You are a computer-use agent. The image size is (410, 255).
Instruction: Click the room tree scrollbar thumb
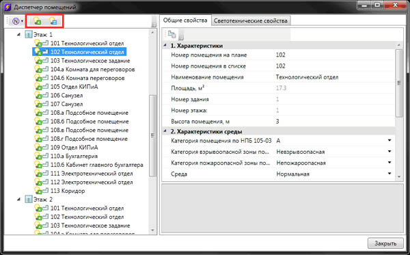152,135
